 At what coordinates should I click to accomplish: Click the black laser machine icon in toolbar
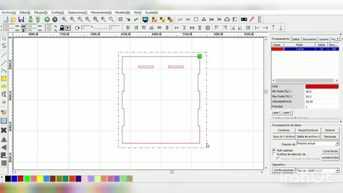click(244, 19)
